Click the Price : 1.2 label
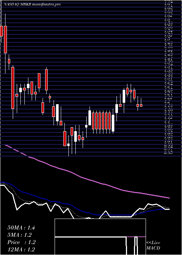 click(x=21, y=242)
